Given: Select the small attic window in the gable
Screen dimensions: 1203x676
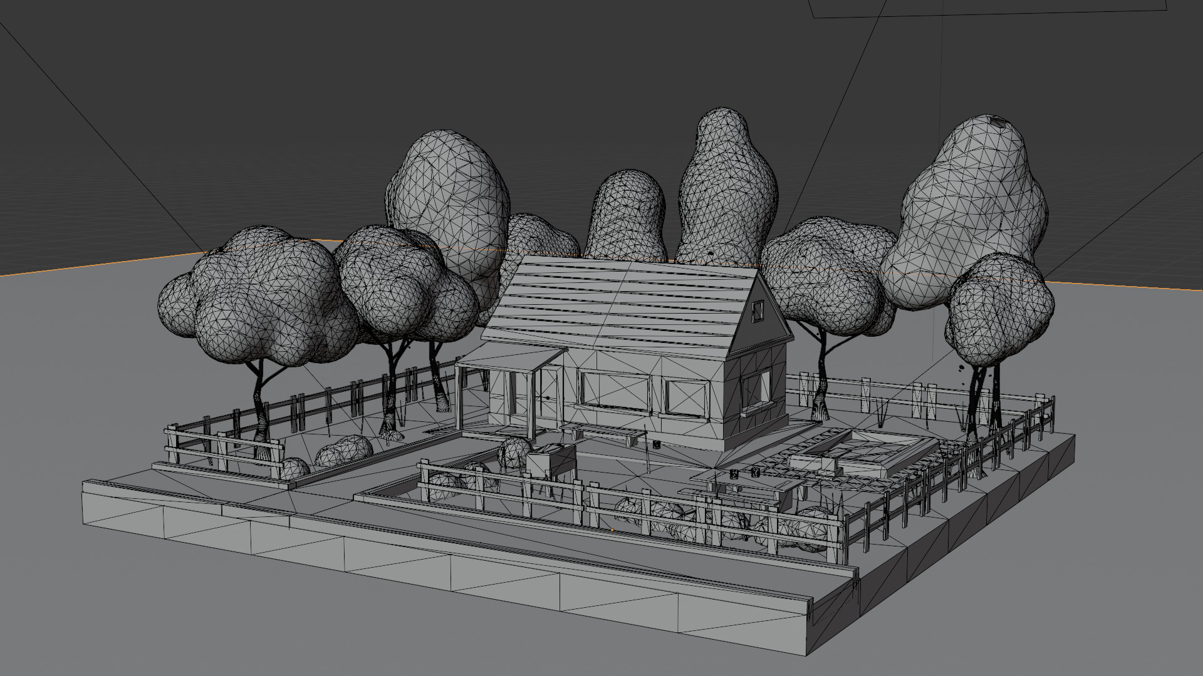Looking at the screenshot, I should pyautogui.click(x=758, y=310).
